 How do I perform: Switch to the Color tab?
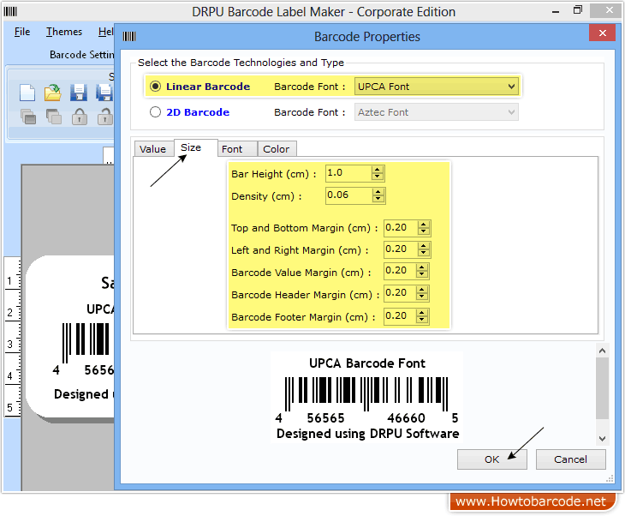[x=277, y=149]
